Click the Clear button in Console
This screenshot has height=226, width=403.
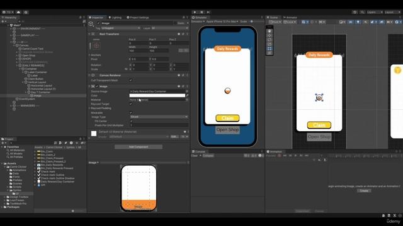pyautogui.click(x=195, y=156)
